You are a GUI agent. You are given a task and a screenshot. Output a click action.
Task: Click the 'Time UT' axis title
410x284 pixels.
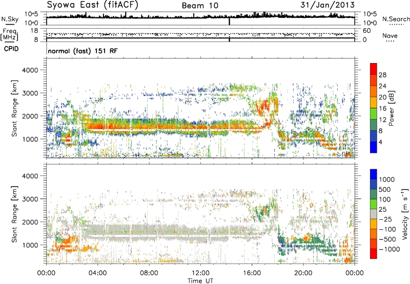[x=200, y=281]
